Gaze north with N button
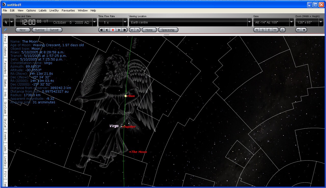Viewport: 326px width, 188px height. tap(257, 30)
